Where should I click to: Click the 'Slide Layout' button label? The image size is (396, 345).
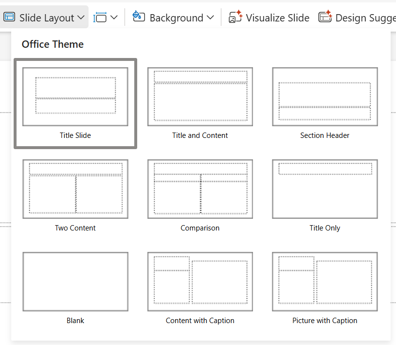tap(47, 18)
